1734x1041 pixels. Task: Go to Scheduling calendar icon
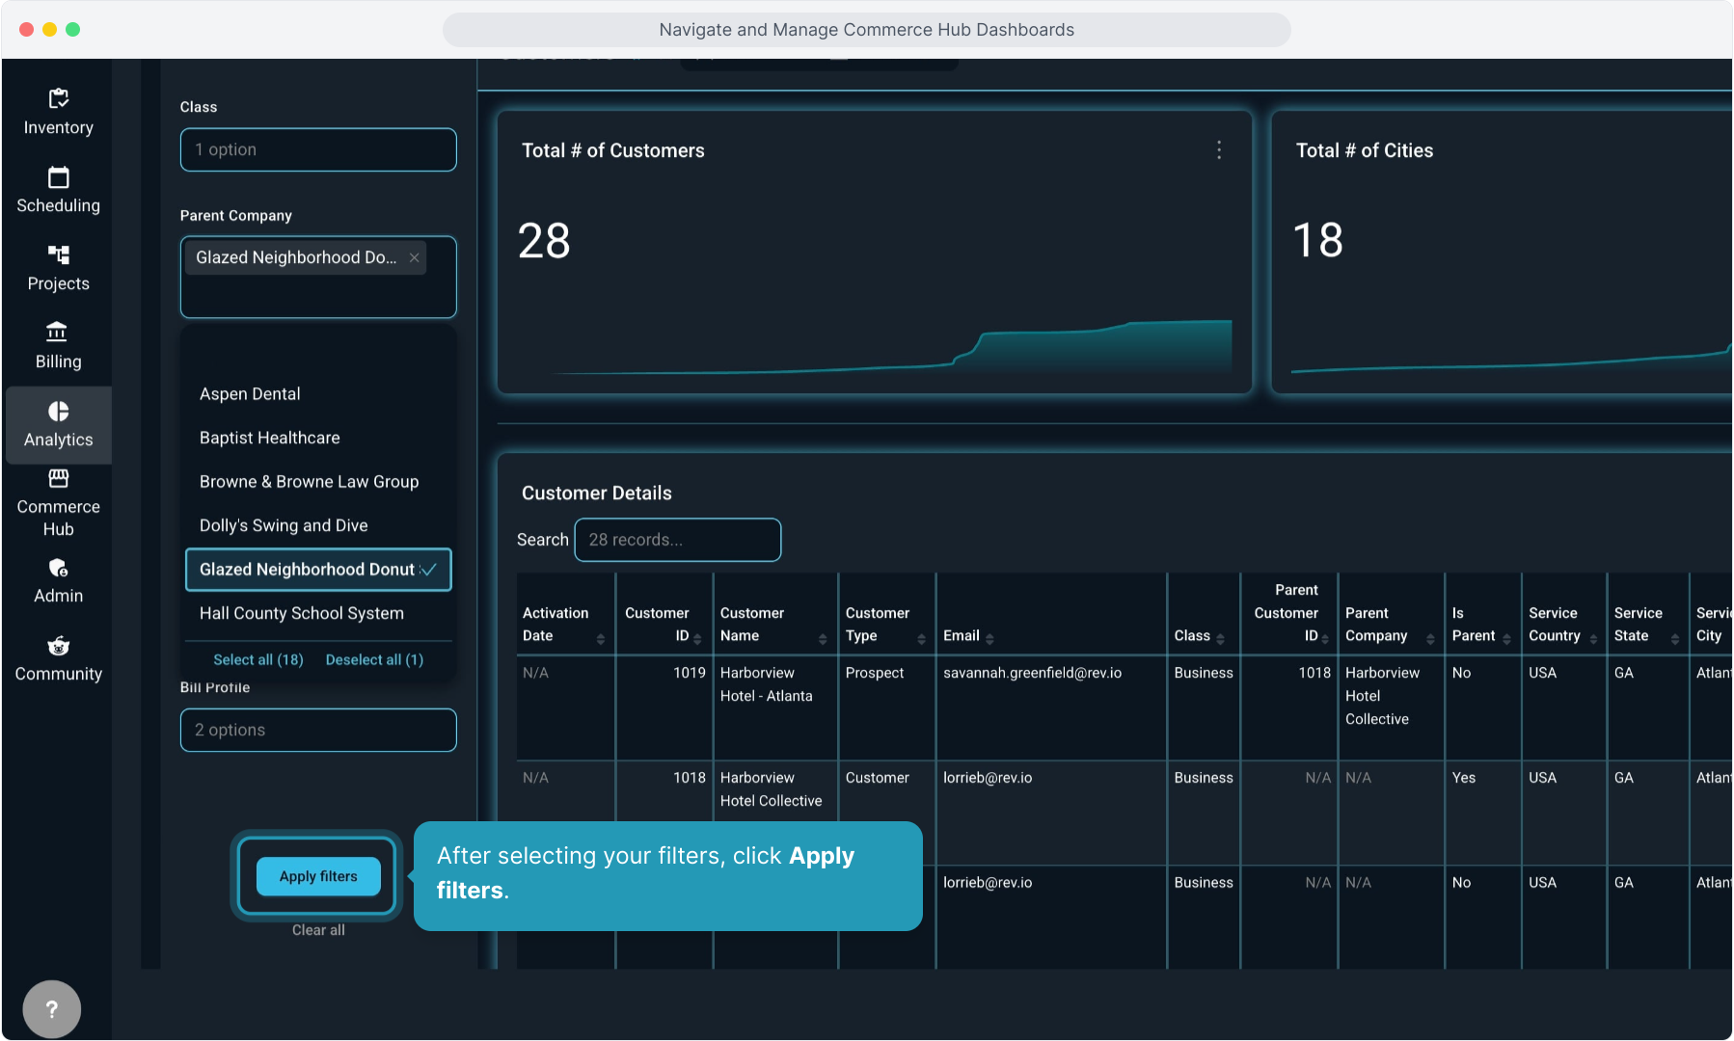point(58,178)
